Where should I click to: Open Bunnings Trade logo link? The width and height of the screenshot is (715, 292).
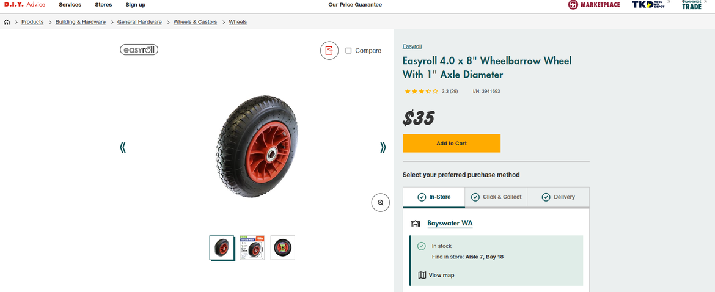point(692,5)
